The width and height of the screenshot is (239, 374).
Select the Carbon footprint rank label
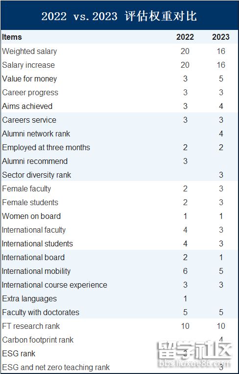pyautogui.click(x=38, y=340)
